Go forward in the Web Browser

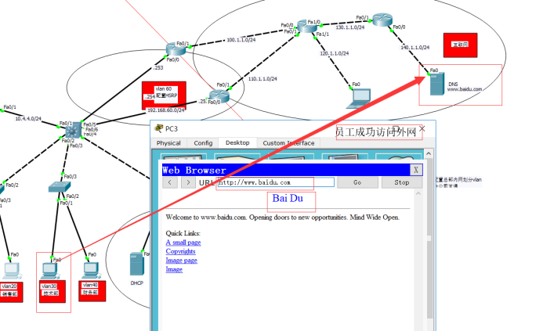point(188,182)
